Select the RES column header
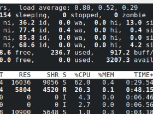 click(25, 75)
